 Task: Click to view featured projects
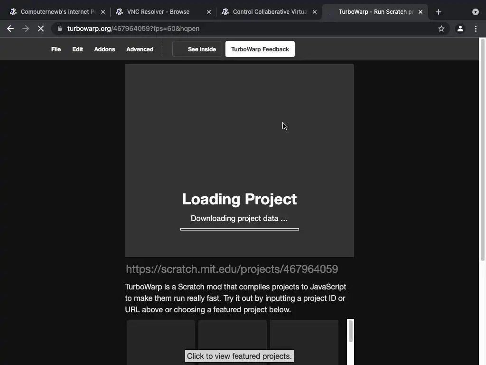[x=239, y=356]
